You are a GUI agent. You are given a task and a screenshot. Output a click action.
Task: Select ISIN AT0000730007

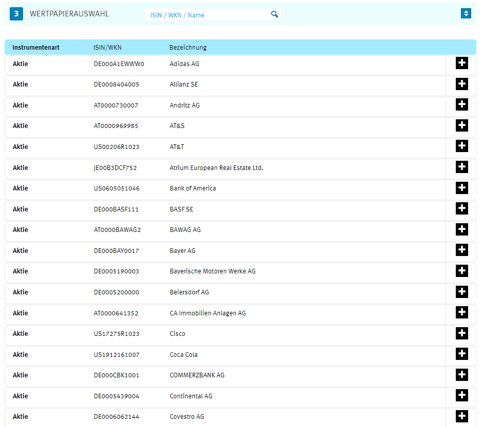[x=116, y=105]
